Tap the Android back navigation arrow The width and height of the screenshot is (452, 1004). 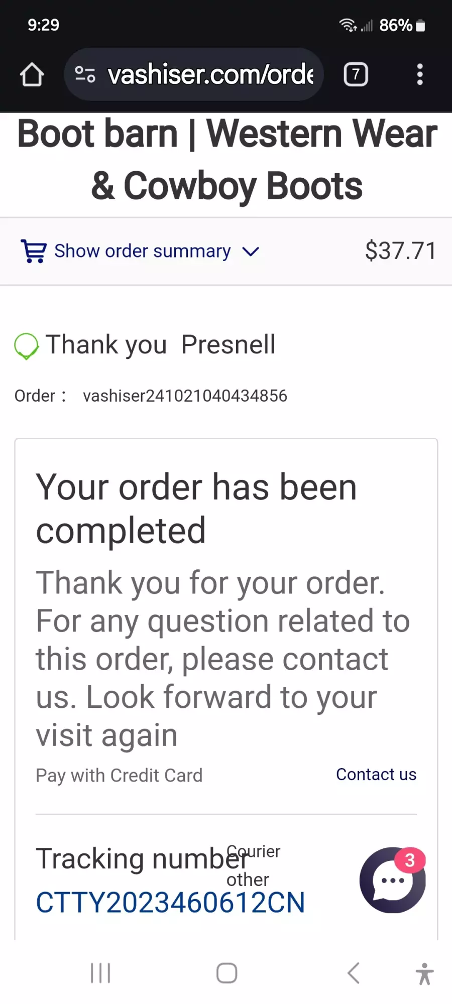(x=354, y=973)
